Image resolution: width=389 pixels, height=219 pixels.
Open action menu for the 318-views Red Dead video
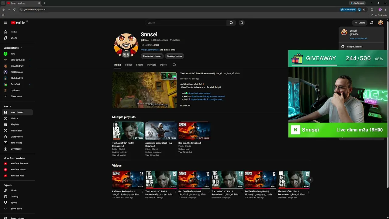(143, 192)
